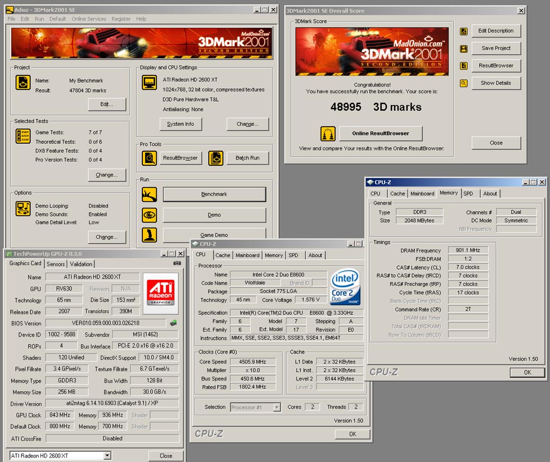550x462 pixels.
Task: Click the Demo button in Run section
Action: coord(214,215)
